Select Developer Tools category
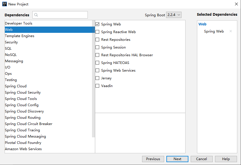The width and height of the screenshot is (241, 165). tap(48, 23)
